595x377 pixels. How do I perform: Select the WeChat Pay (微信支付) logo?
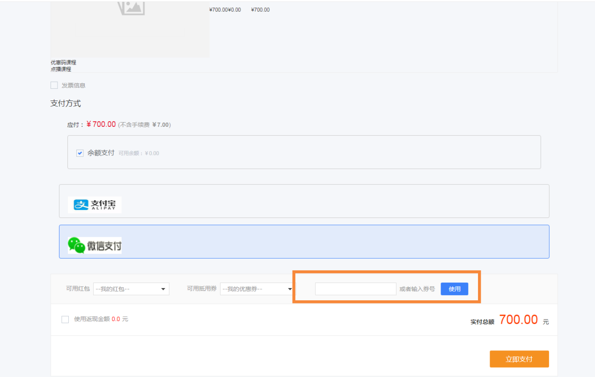pos(95,245)
